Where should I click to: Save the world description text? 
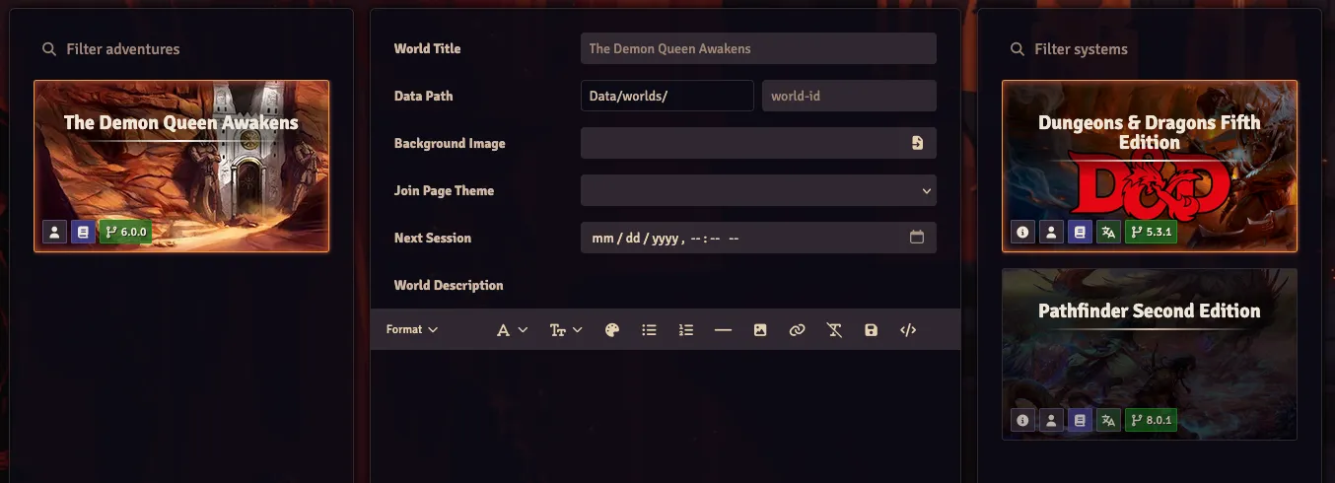pos(871,330)
